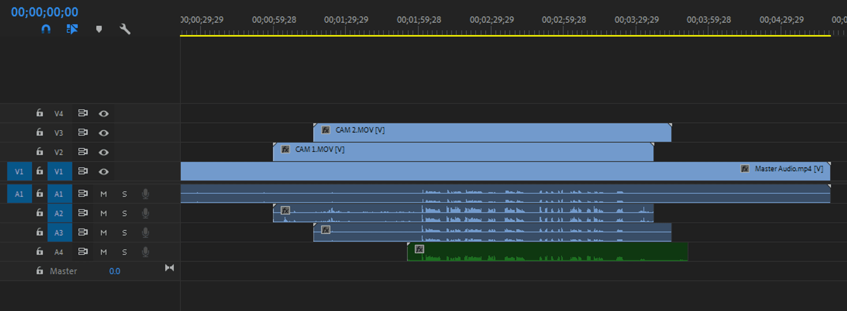Click the playhead timecode 00;00;00;00
The image size is (847, 311).
tap(45, 12)
